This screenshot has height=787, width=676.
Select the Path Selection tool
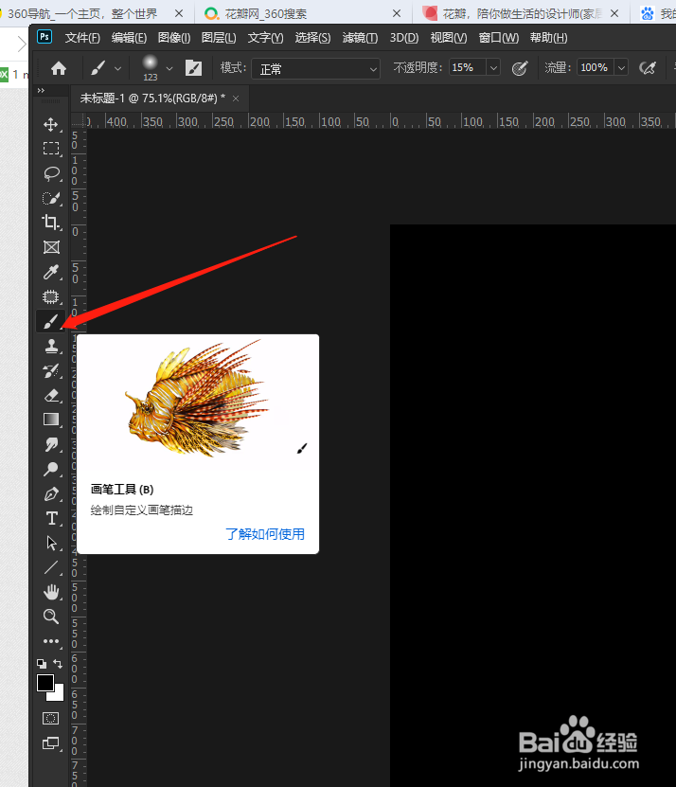click(51, 543)
